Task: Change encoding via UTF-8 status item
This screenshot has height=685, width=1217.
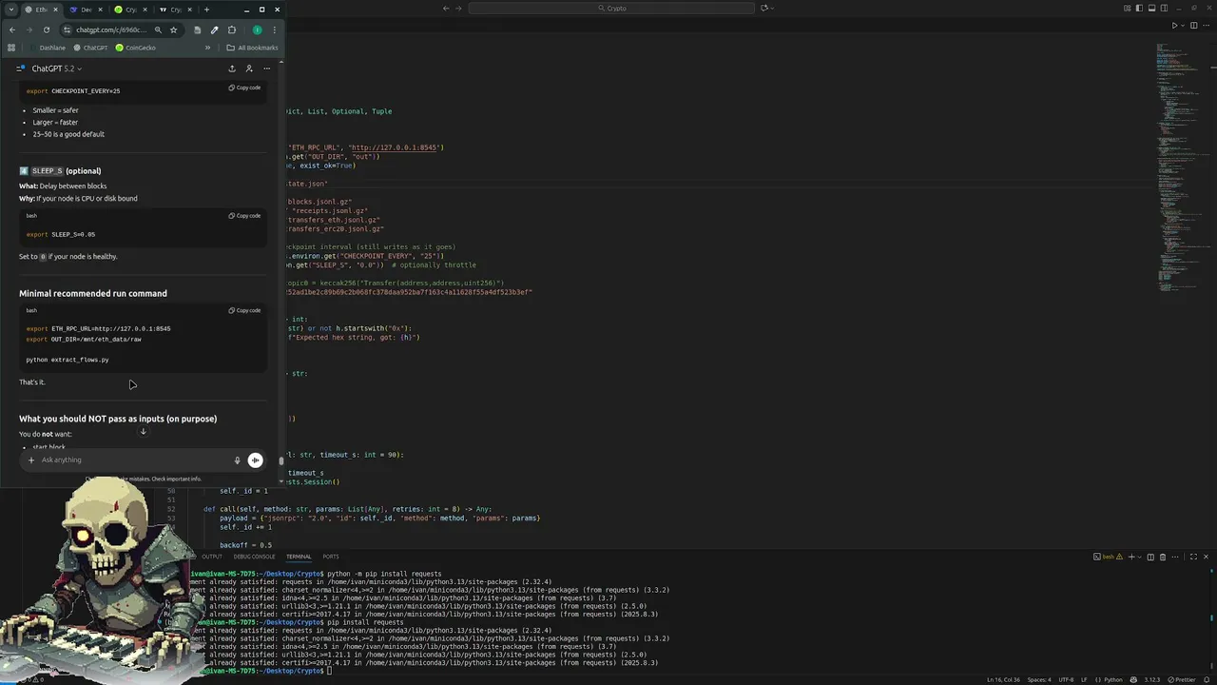Action: point(1066,679)
